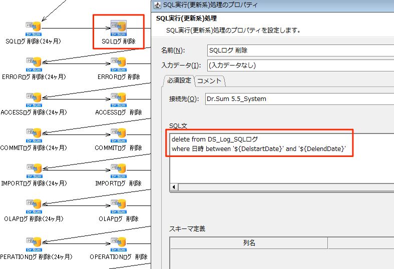Select the highlighted SQLログ 削除 node icon

click(x=118, y=28)
